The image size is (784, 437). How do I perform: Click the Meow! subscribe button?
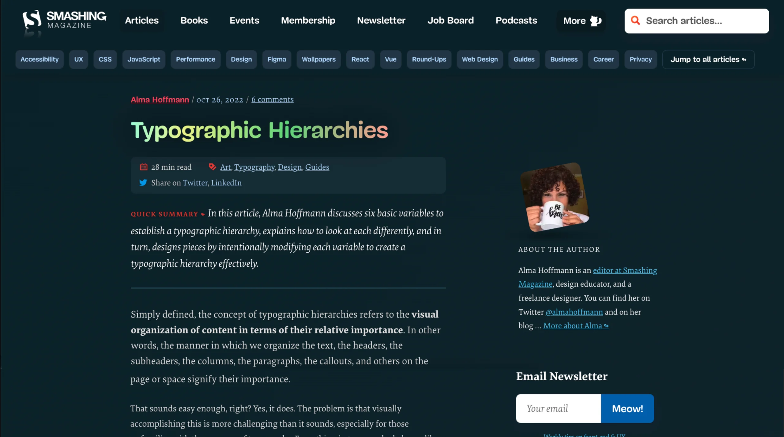[627, 408]
